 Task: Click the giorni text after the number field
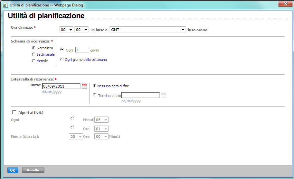click(x=94, y=50)
